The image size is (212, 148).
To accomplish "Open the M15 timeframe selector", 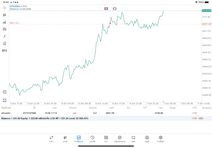I will [4, 51].
